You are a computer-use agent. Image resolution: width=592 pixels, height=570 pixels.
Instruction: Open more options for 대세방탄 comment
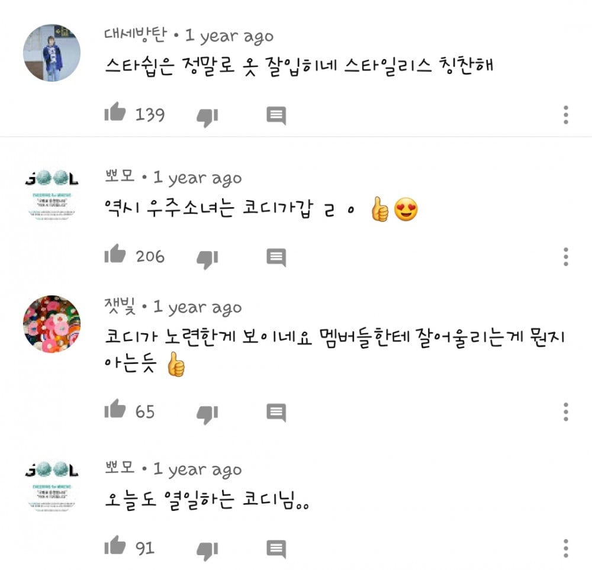point(565,115)
